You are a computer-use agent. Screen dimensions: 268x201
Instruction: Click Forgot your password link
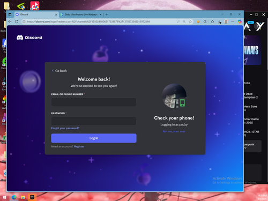pyautogui.click(x=65, y=128)
